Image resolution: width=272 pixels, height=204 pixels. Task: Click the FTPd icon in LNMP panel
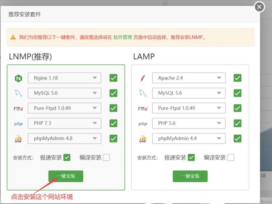[18, 109]
